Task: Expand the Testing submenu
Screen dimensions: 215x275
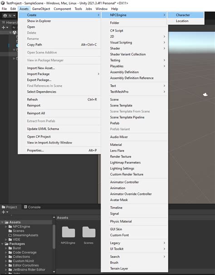Action: pos(134,60)
